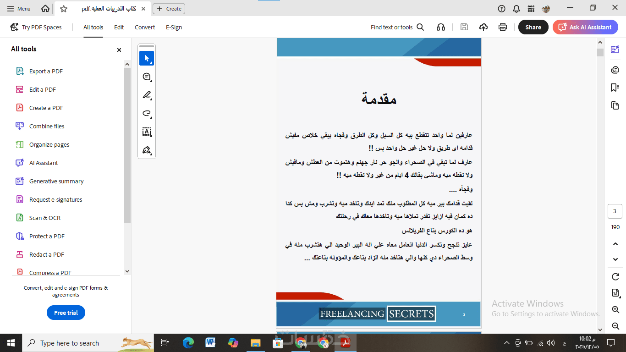Viewport: 626px width, 352px height.
Task: Open the Windows Start menu
Action: tap(11, 343)
